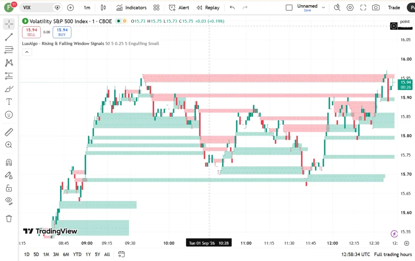
Task: Click the 12:58:34 UTC timezone clock
Action: pyautogui.click(x=355, y=255)
